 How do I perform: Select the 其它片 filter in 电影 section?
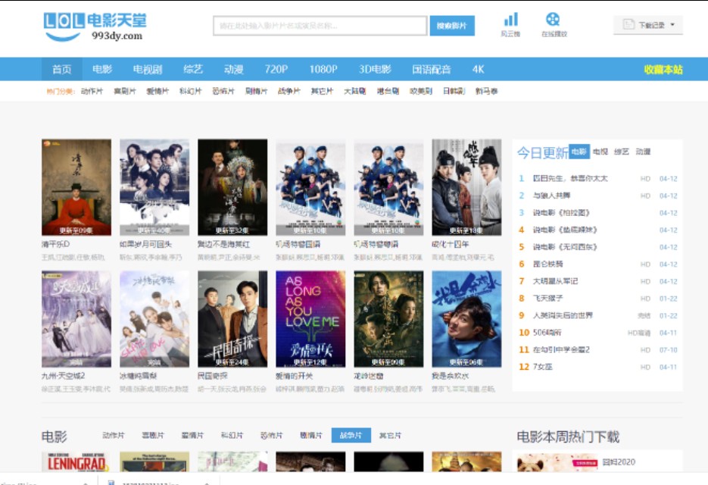coord(390,435)
